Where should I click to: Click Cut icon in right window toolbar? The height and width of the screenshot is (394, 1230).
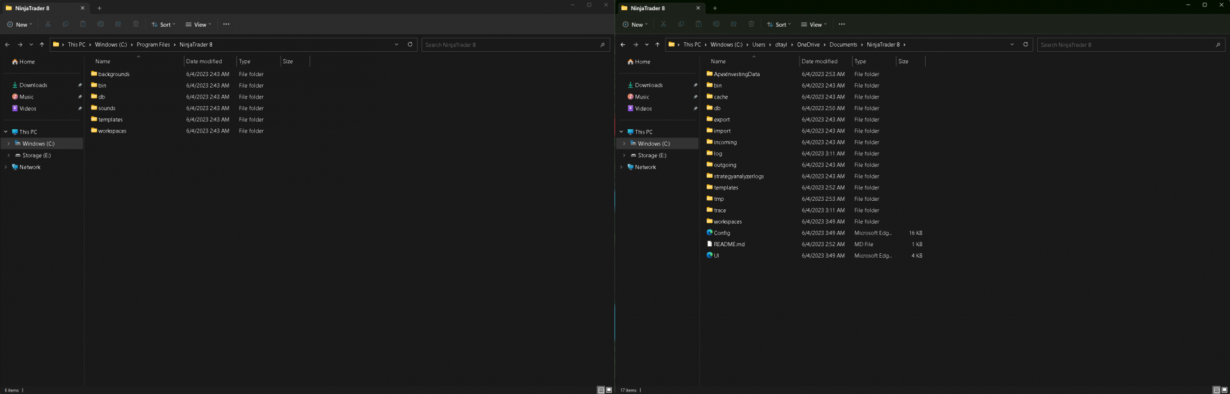click(x=663, y=24)
